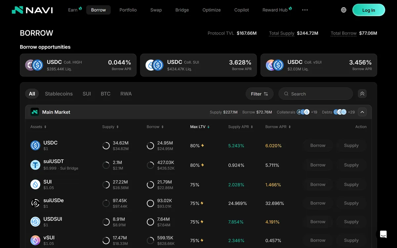Select the Stablecoins filter tab
397x248 pixels.
[x=59, y=94]
